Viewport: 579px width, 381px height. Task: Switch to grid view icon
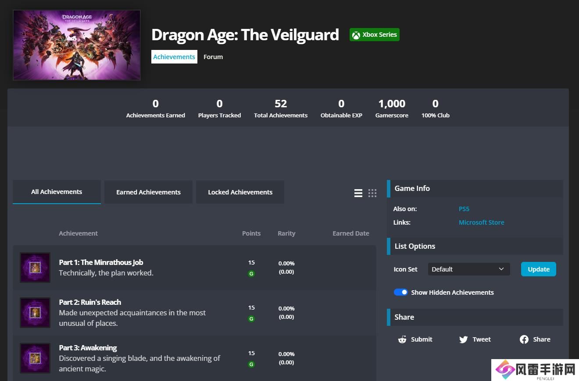pos(372,193)
